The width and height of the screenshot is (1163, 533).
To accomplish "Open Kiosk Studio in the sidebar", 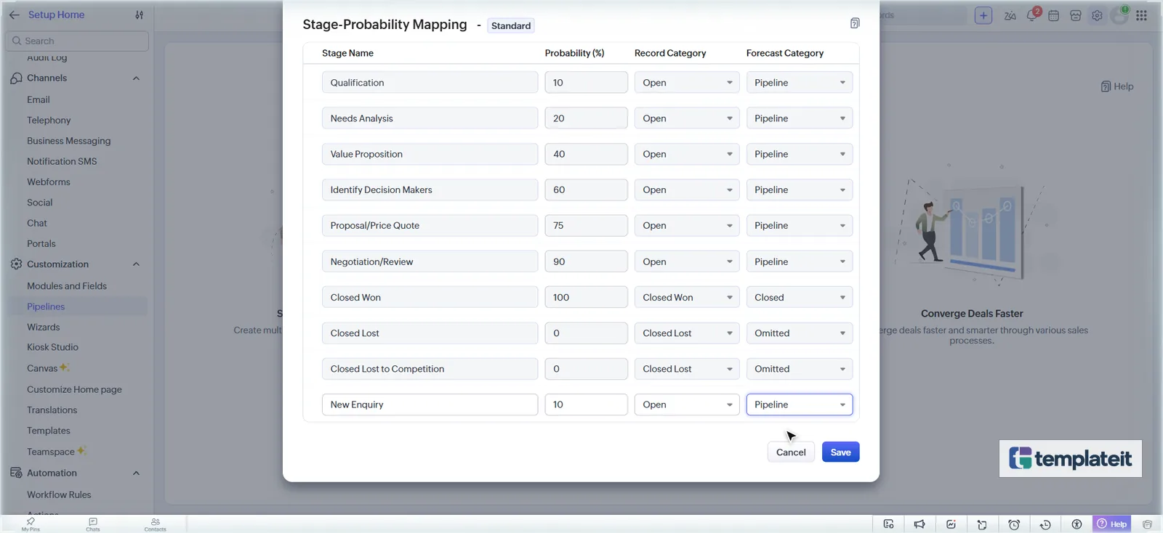I will (x=52, y=347).
